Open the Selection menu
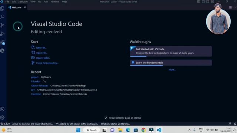Image resolution: width=237 pixels, height=133 pixels. click(x=23, y=1)
